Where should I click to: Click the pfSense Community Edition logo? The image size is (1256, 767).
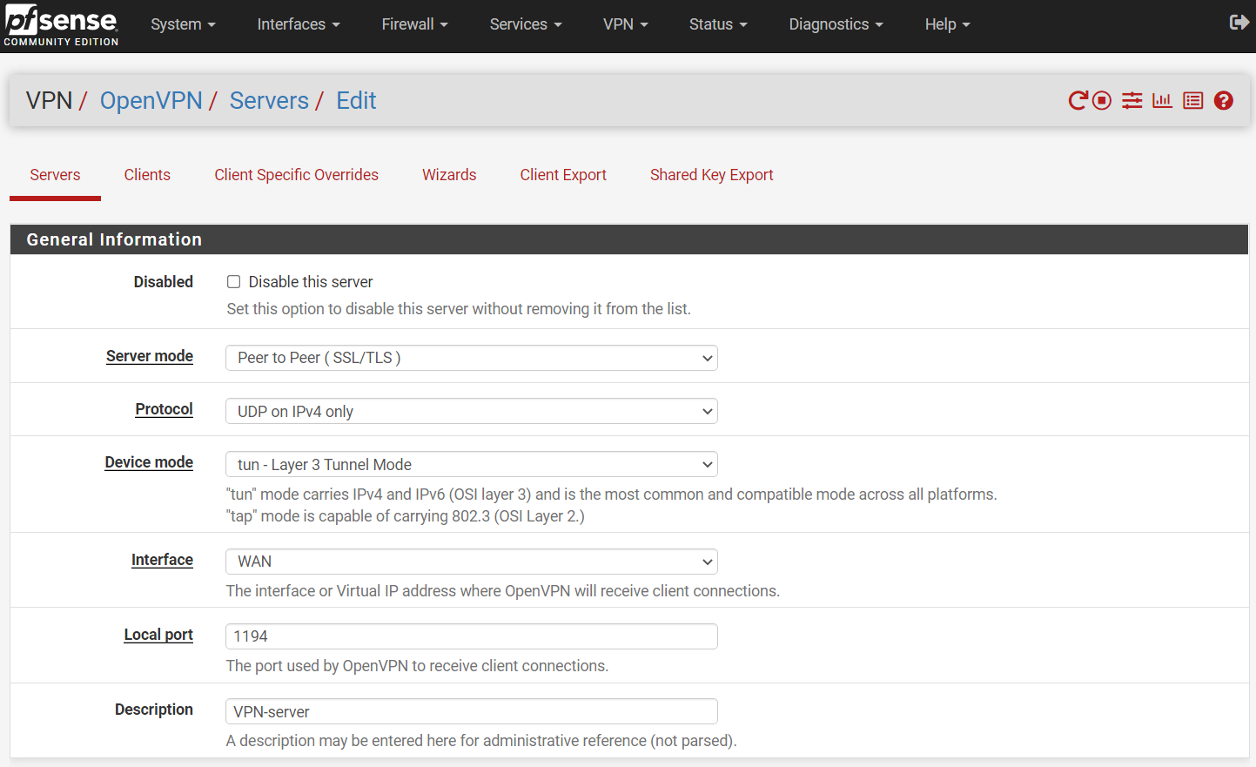tap(61, 25)
